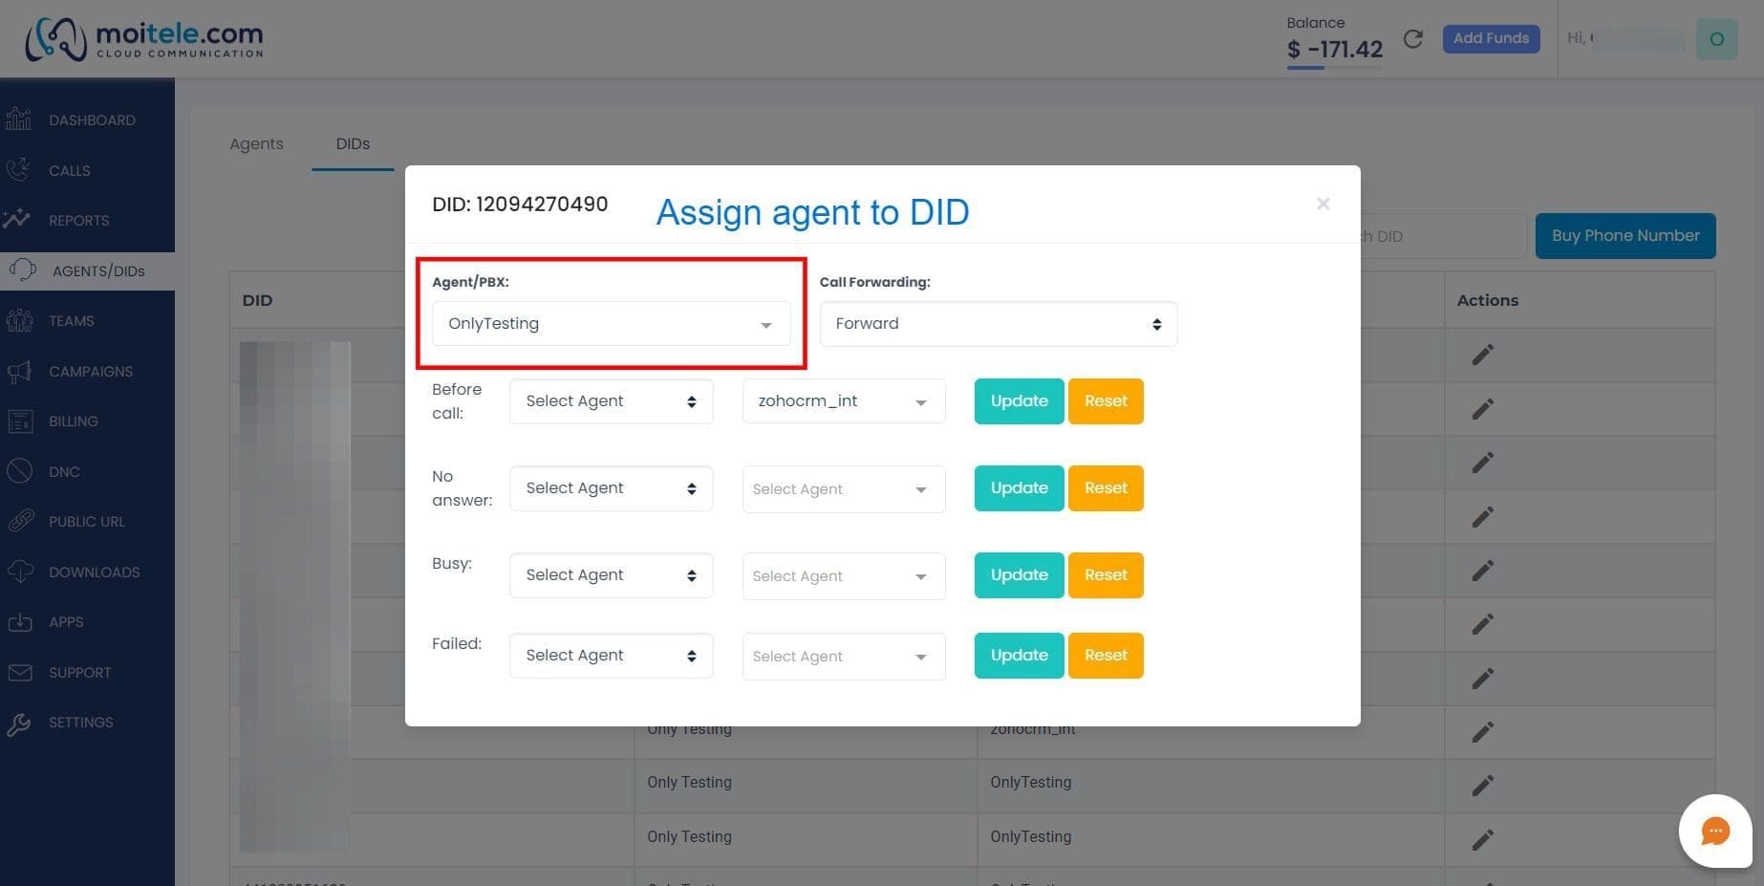Click the Add Funds button

click(1491, 38)
